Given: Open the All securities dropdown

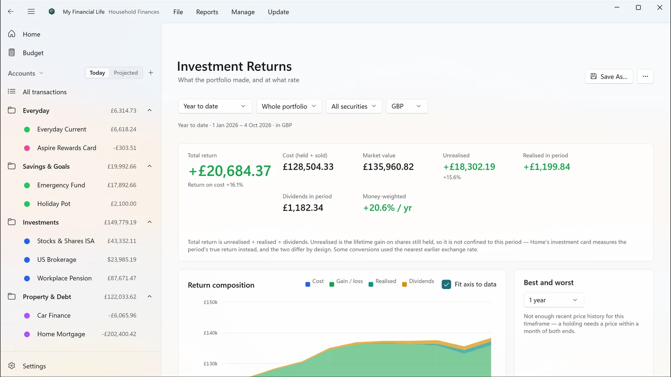Looking at the screenshot, I should tap(354, 106).
